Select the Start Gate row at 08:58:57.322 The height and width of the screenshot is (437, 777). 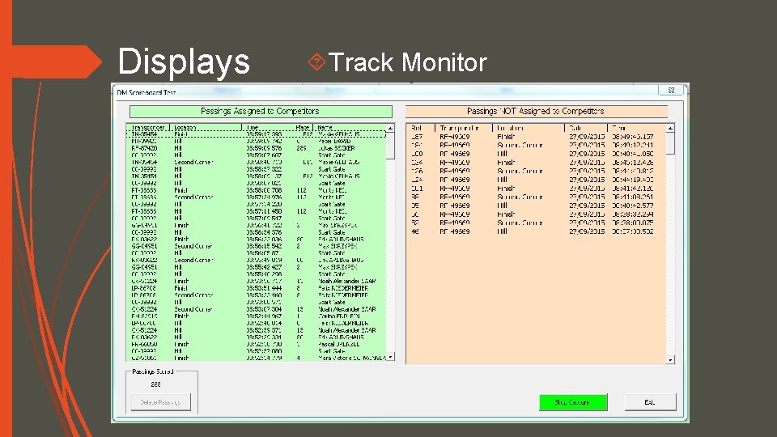click(x=257, y=169)
